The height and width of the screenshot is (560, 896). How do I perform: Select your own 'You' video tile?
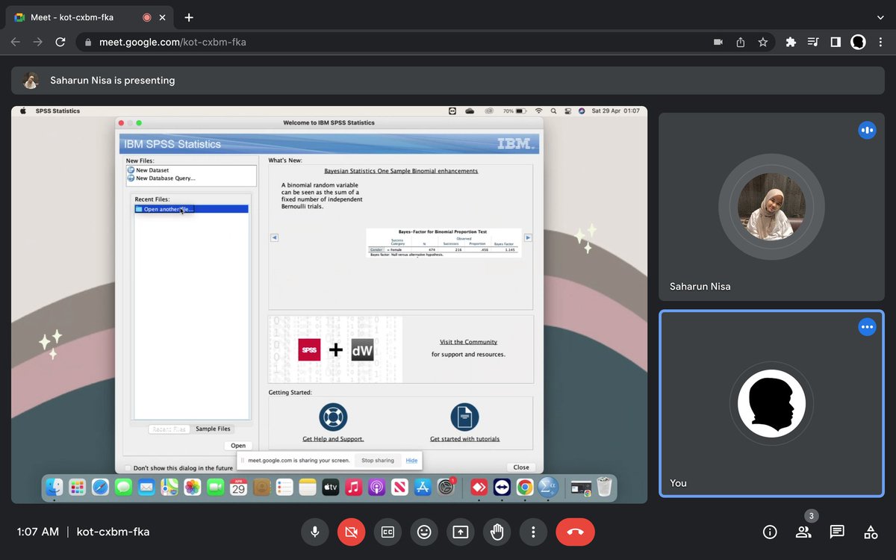click(x=771, y=403)
